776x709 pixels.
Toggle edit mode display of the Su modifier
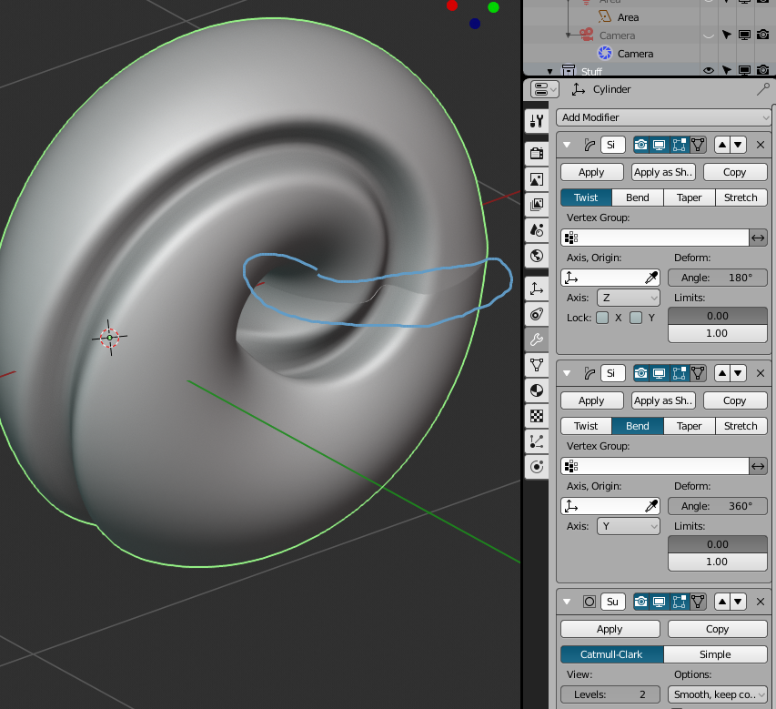pos(679,602)
